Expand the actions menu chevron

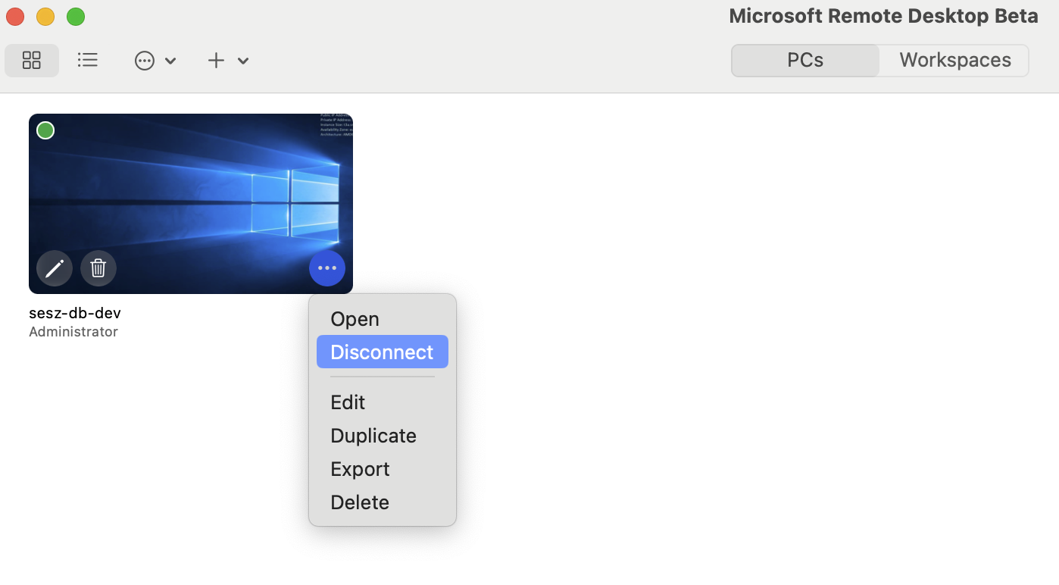170,61
